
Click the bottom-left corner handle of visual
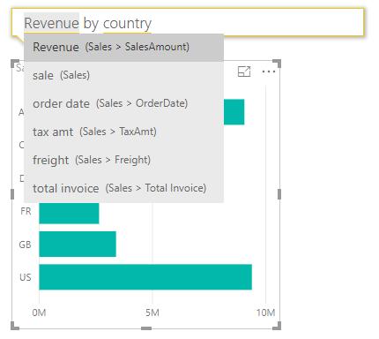coord(15,326)
